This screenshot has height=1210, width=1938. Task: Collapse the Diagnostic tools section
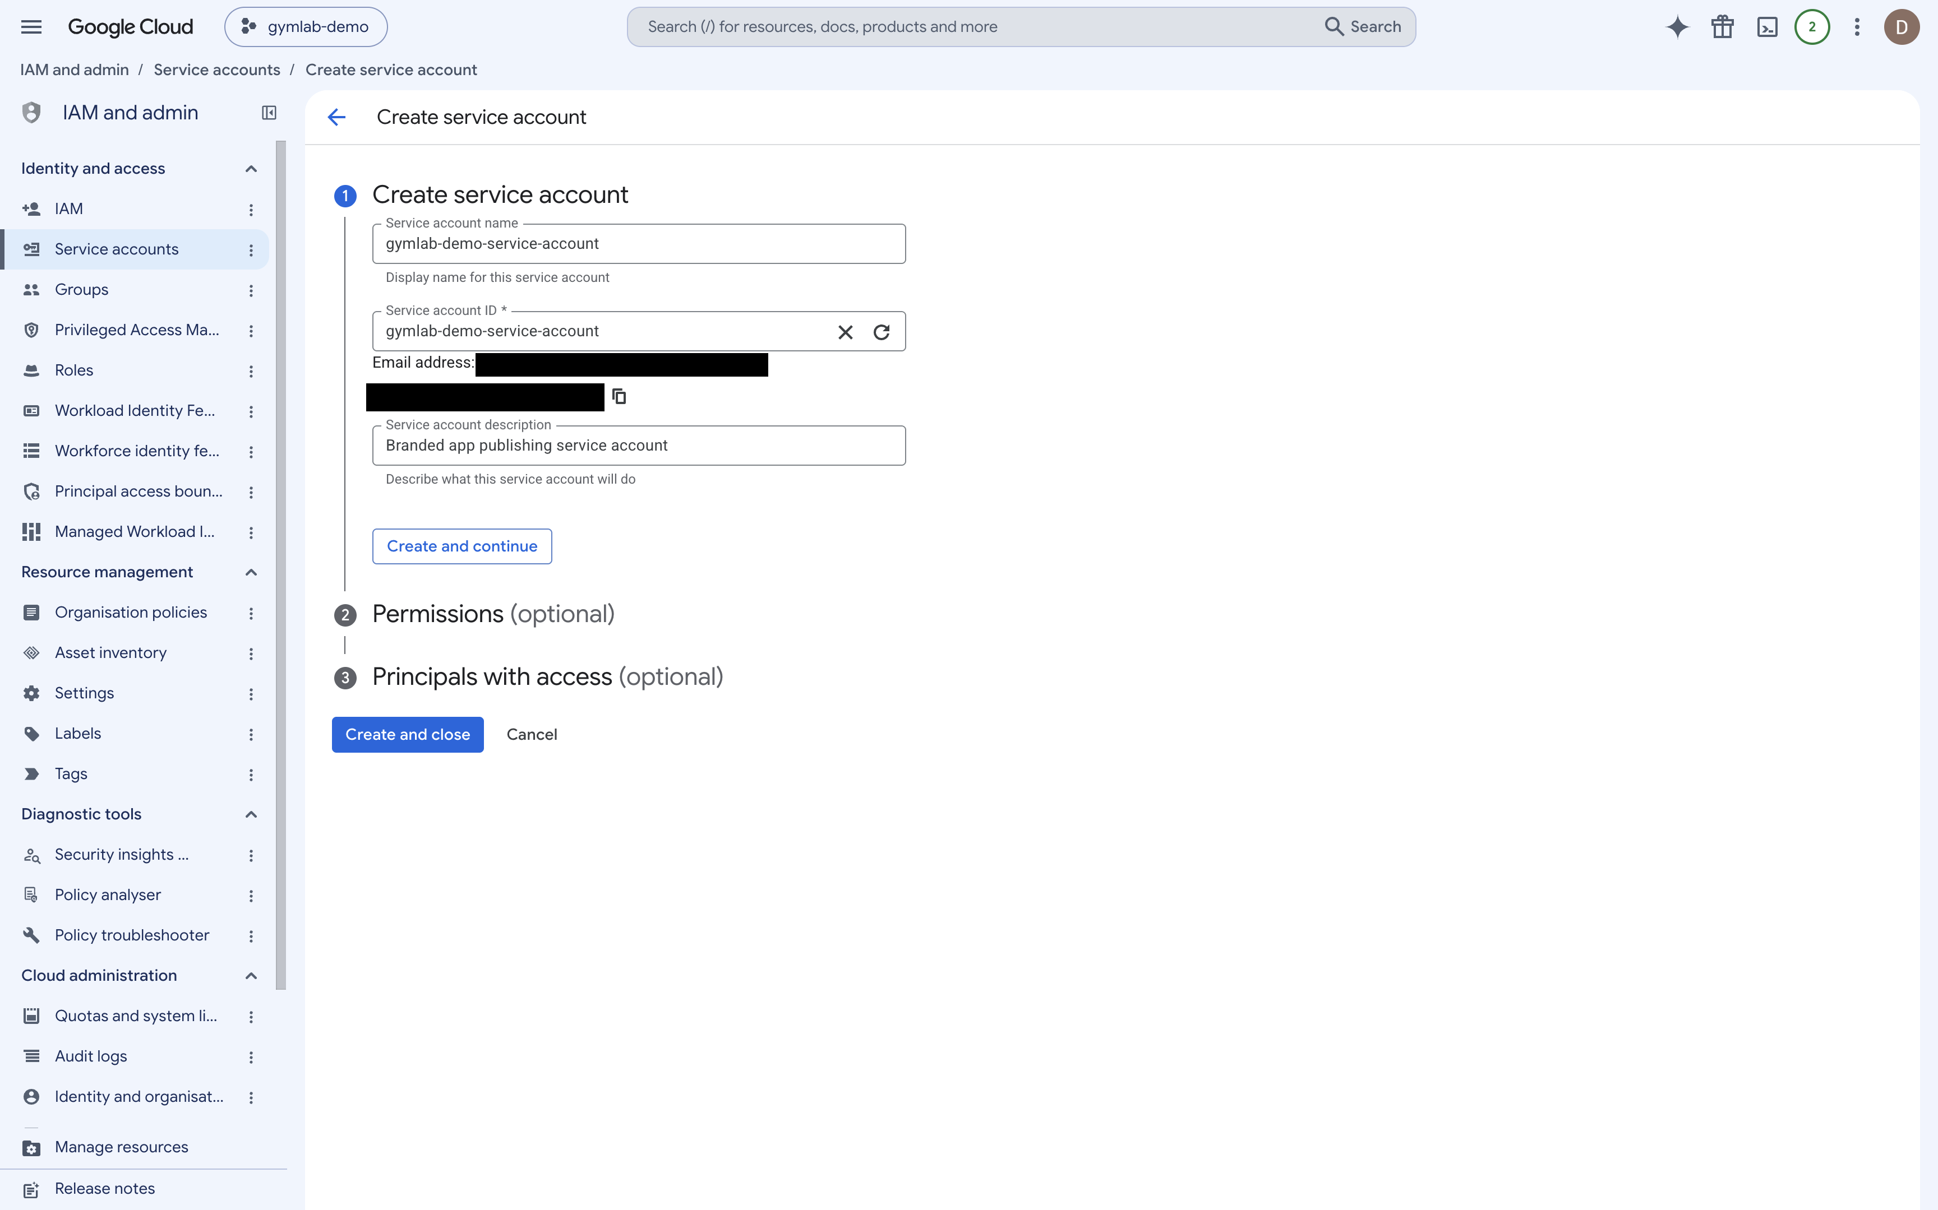pos(251,815)
